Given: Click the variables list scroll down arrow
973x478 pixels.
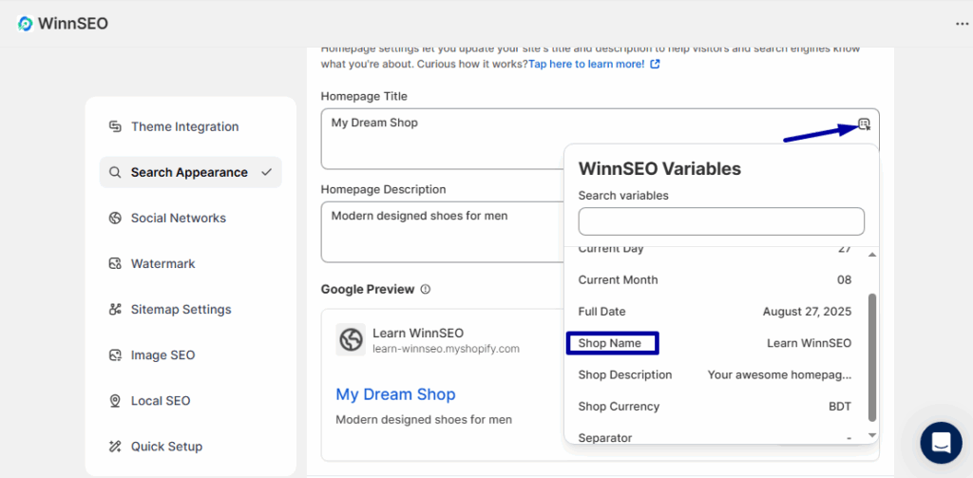Looking at the screenshot, I should click(872, 436).
